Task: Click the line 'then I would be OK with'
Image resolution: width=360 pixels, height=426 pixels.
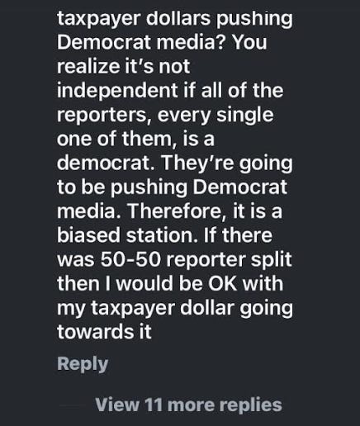Action: (x=170, y=284)
